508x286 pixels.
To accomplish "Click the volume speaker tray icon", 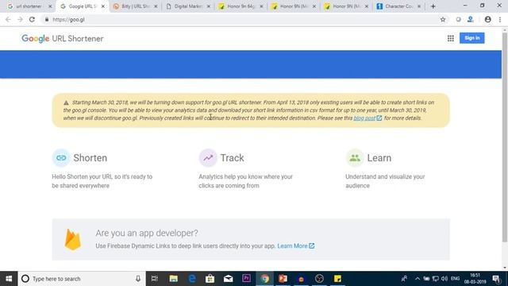I will tap(444, 279).
